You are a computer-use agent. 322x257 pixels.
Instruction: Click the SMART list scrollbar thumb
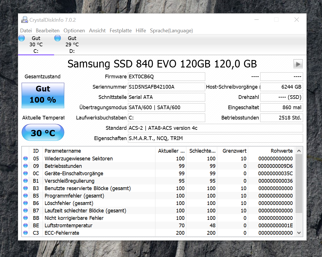pos(299,184)
